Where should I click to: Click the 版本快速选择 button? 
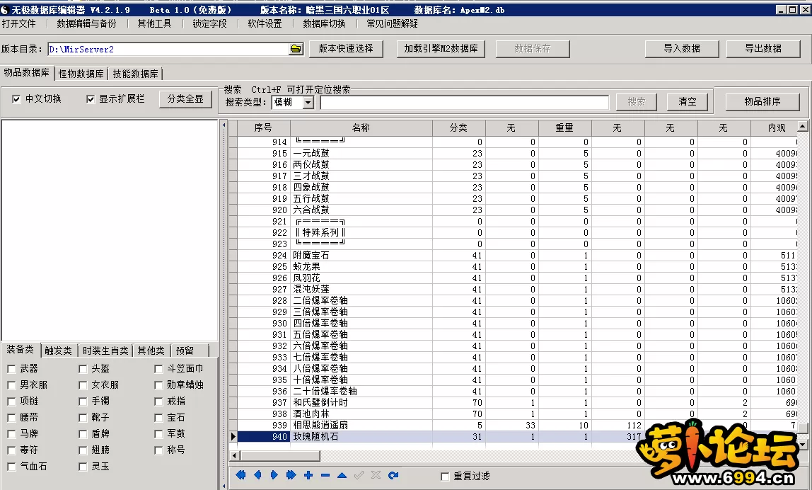click(x=346, y=49)
